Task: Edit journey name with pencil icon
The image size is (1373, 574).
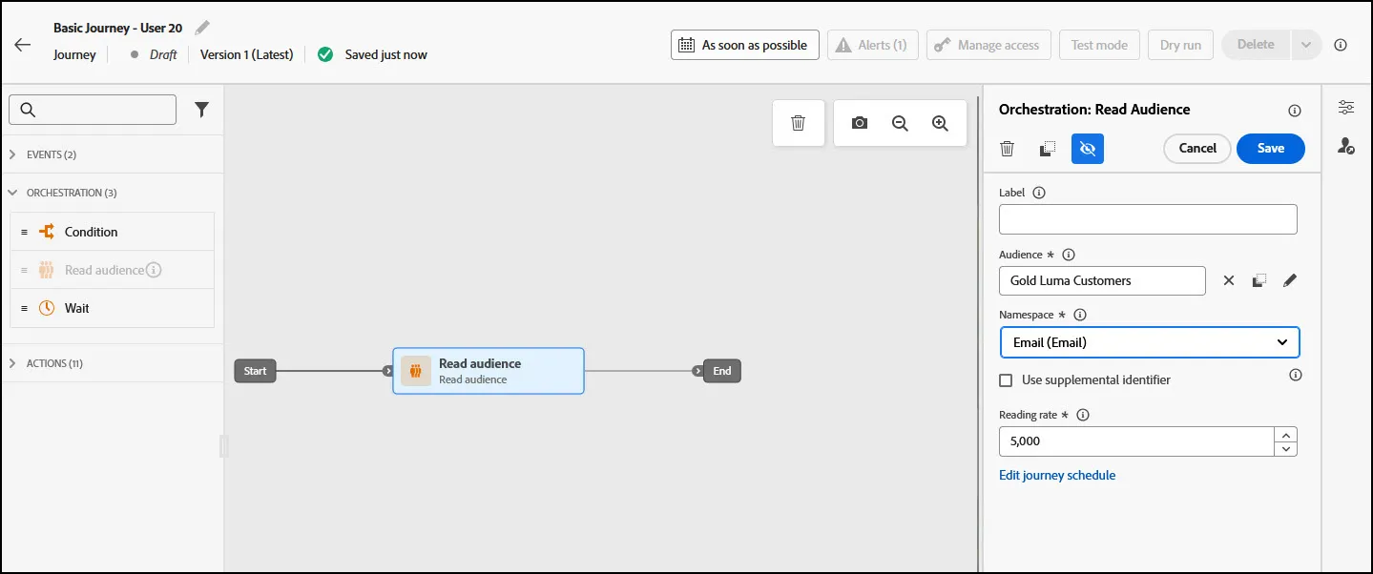Action: [202, 28]
